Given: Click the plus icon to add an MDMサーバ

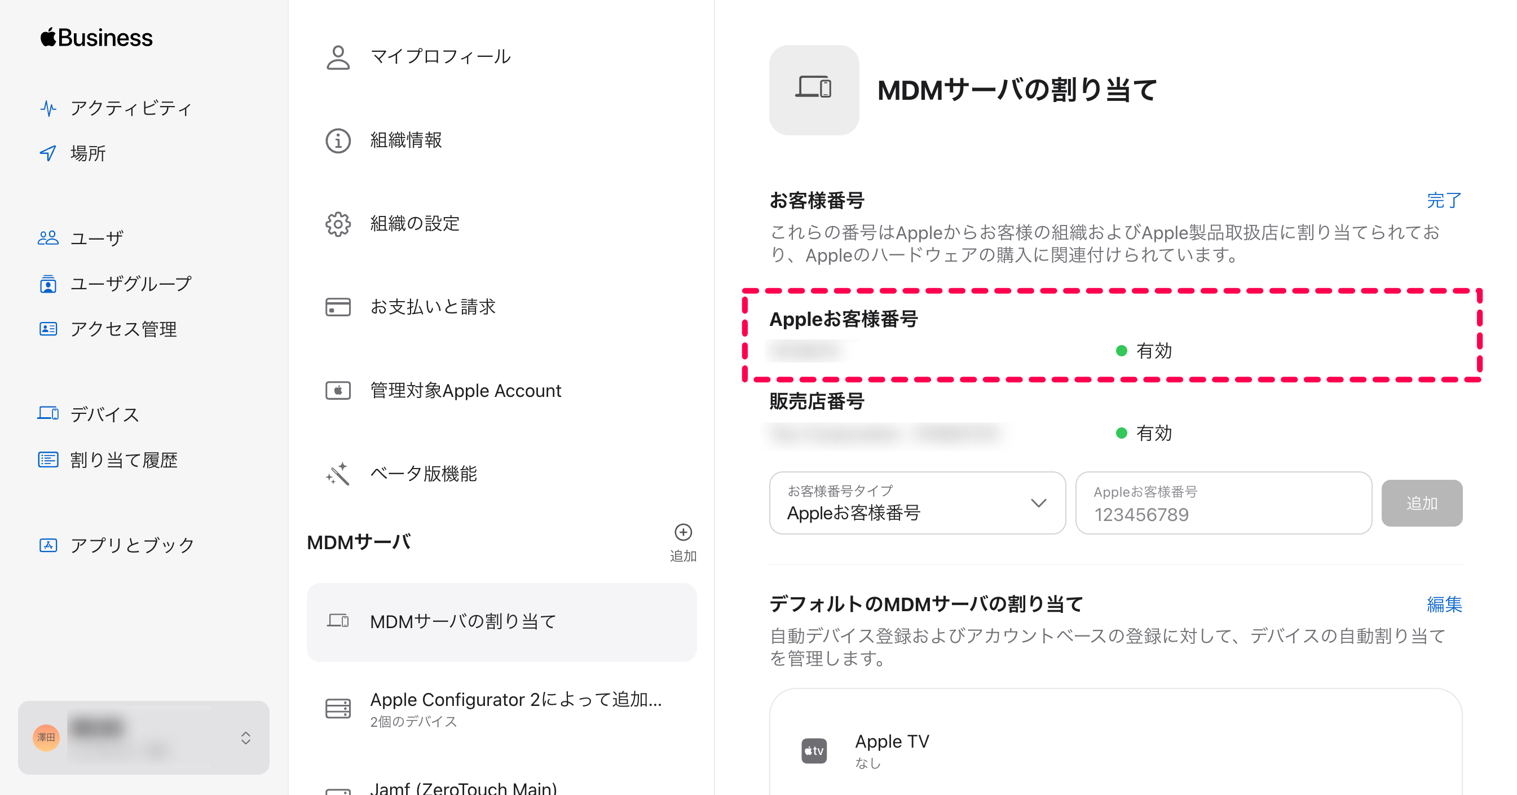Looking at the screenshot, I should [682, 532].
